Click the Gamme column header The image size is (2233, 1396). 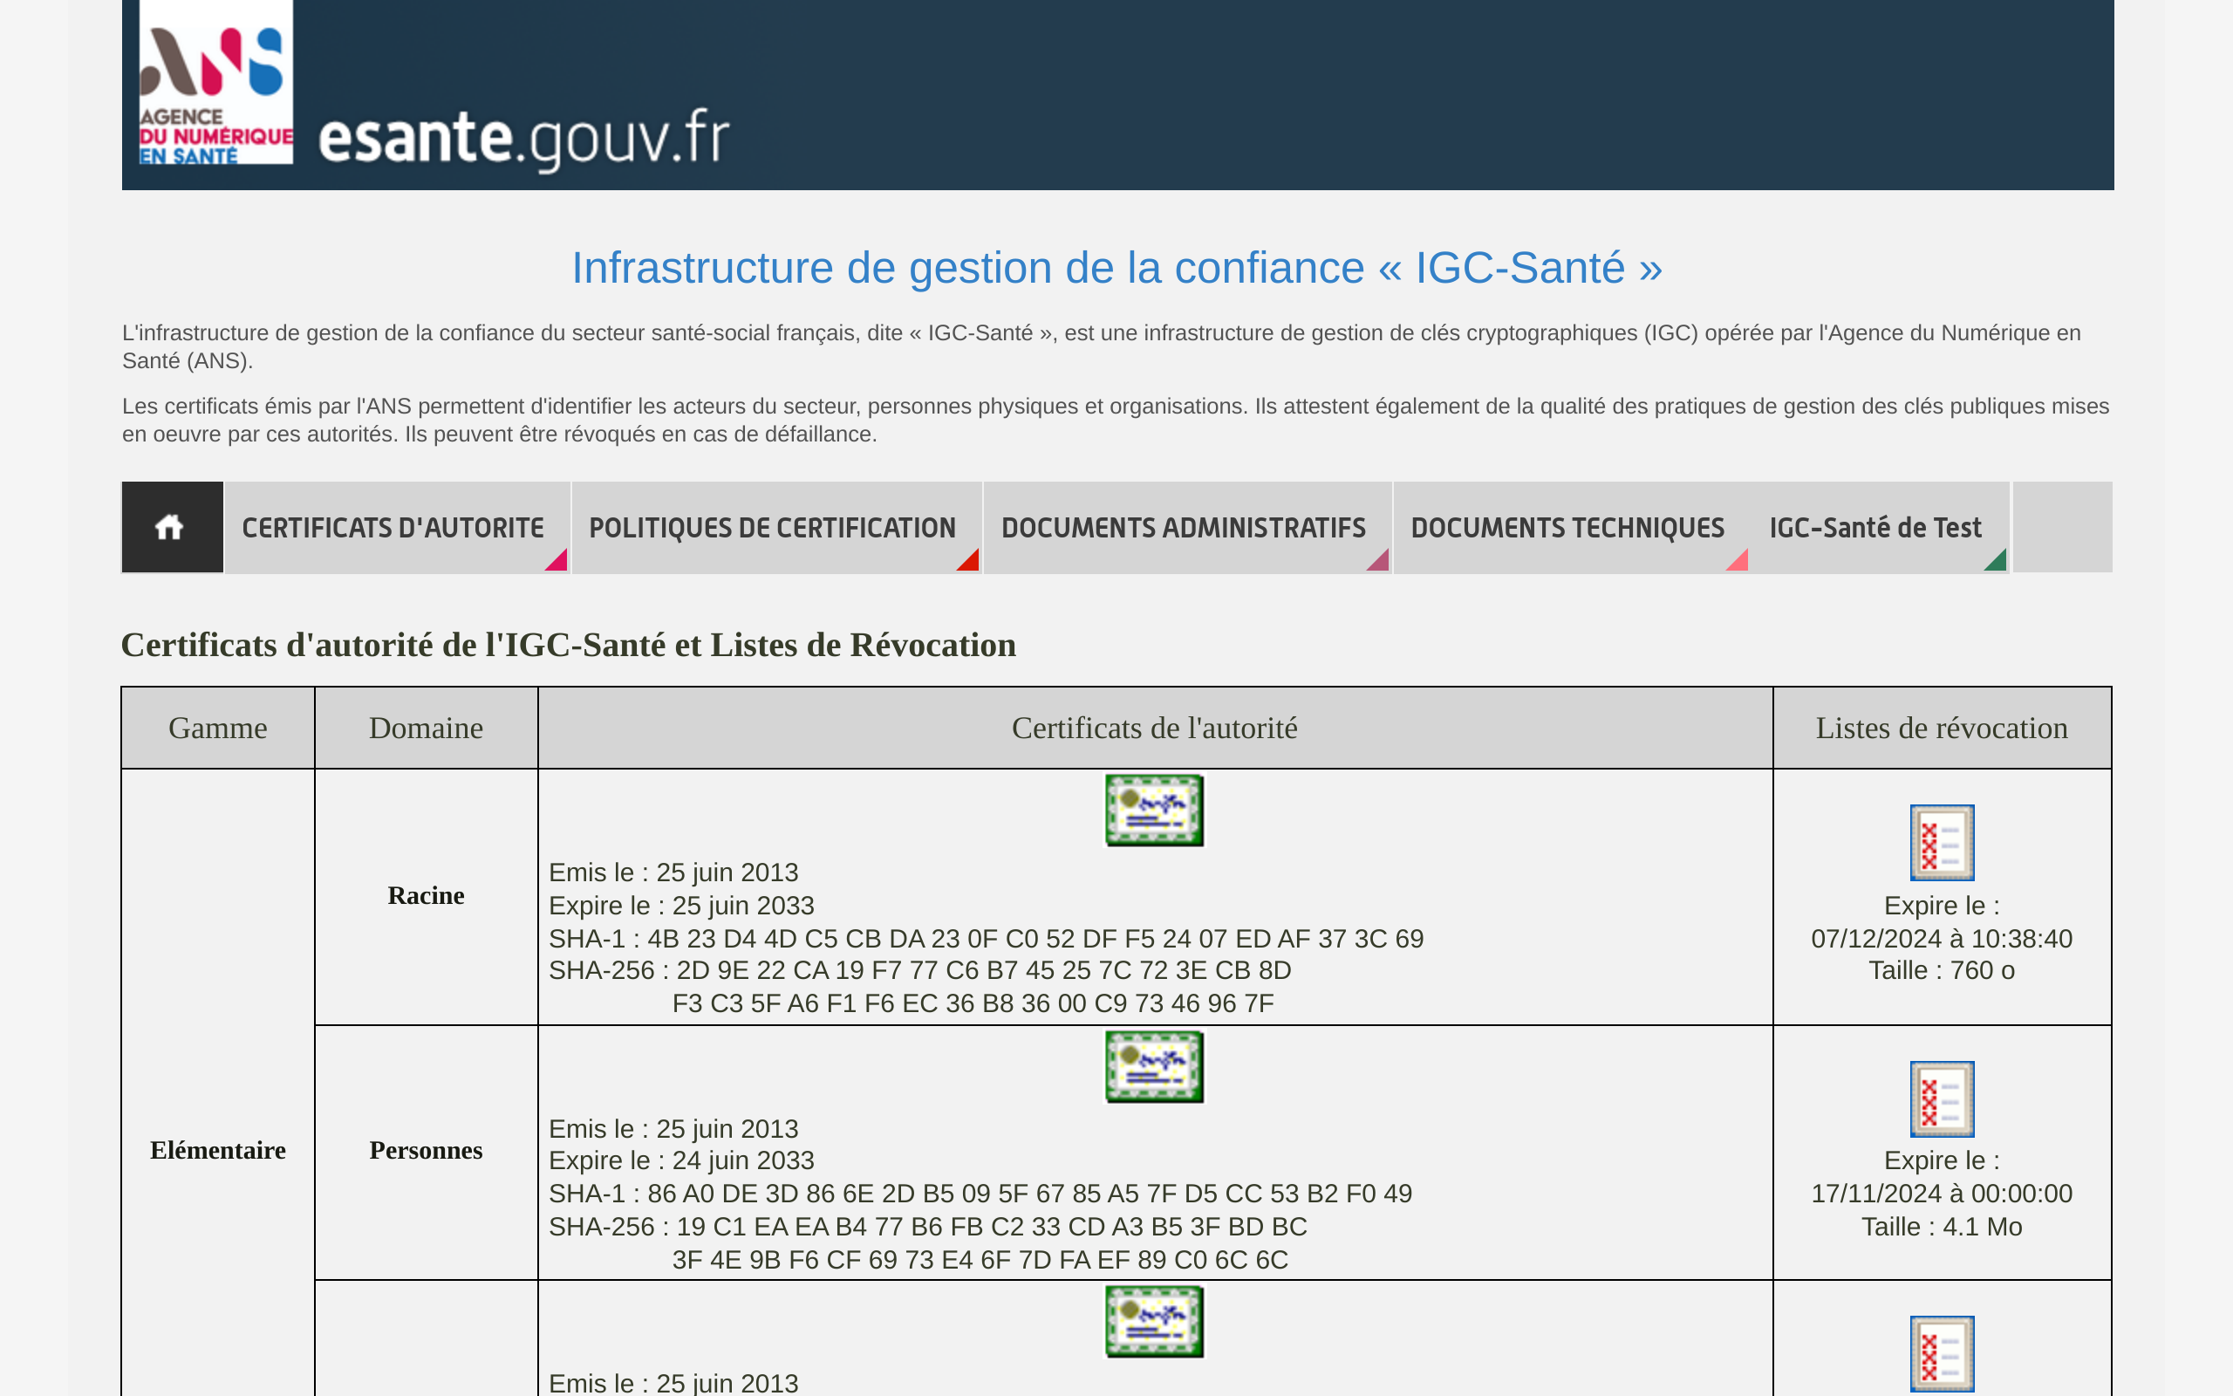(218, 728)
